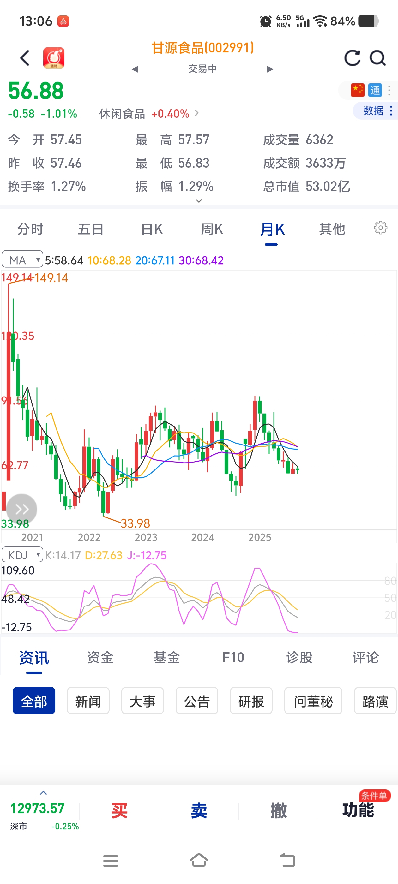The height and width of the screenshot is (884, 398).
Task: Open chart settings gear
Action: coord(381,228)
